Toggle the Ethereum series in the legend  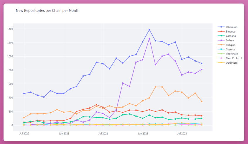(227, 27)
